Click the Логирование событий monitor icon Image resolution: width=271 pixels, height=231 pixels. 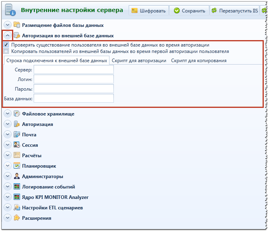17,186
